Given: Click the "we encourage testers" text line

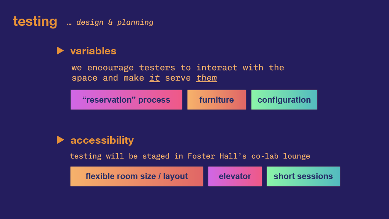Looking at the screenshot, I should (178, 68).
